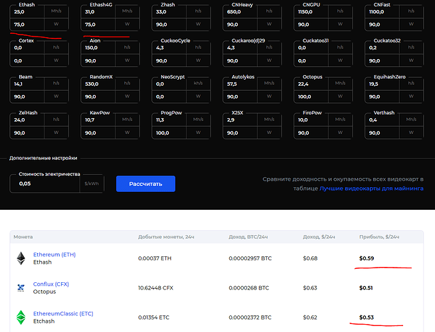Click the Дополнительные настройки section heading
The image size is (435, 332).
click(x=43, y=158)
